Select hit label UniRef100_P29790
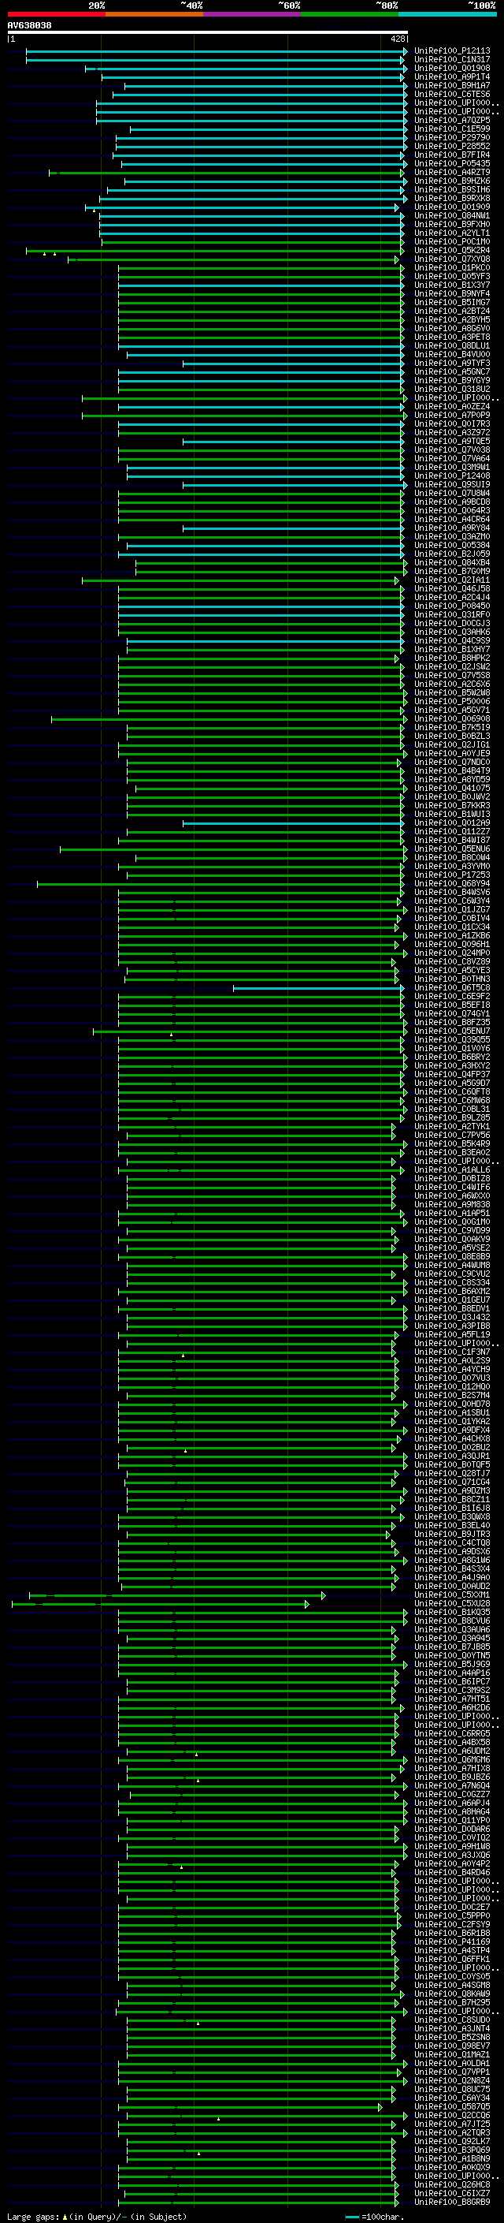Viewport: 504px width, 2223px height. pos(452,137)
